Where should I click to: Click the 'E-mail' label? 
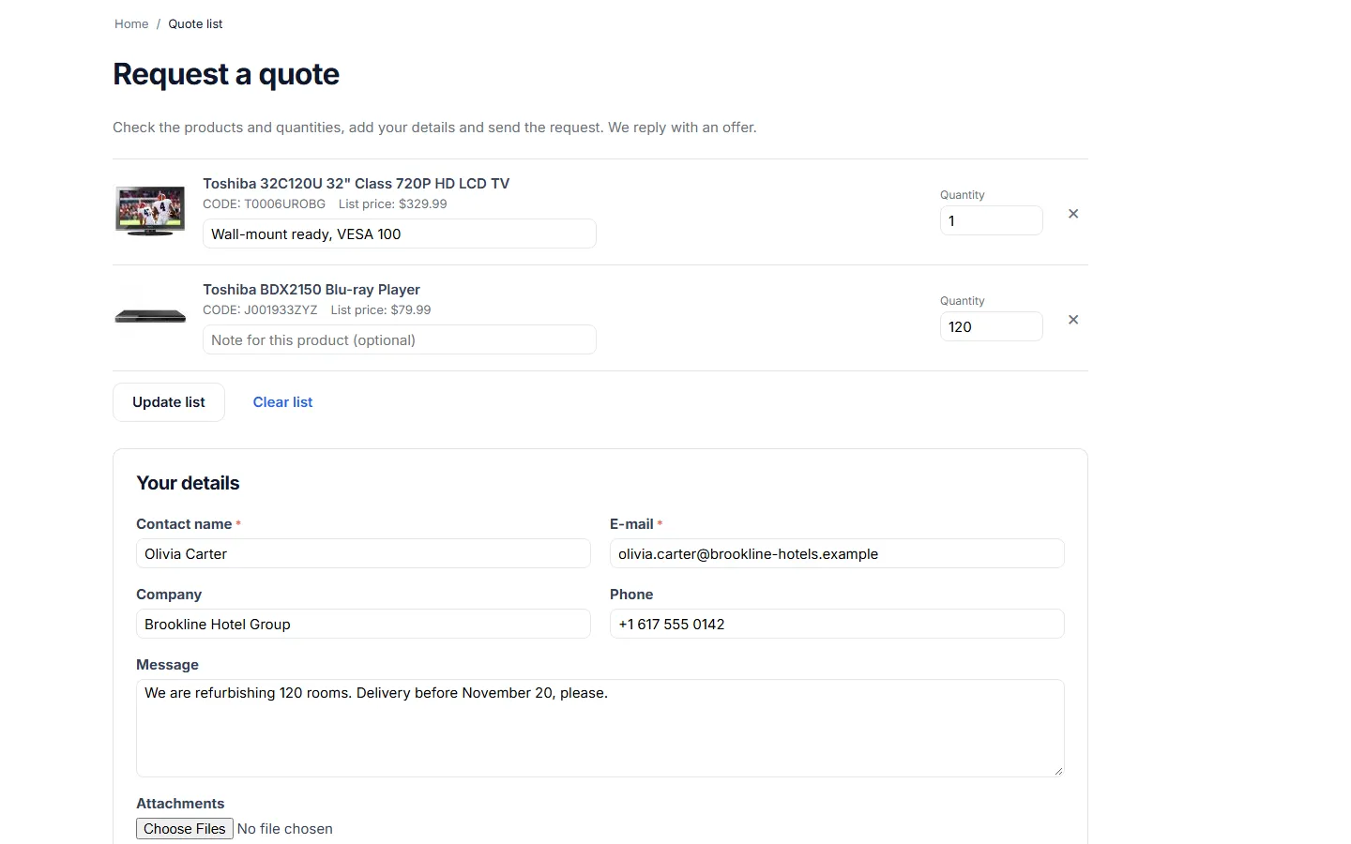pyautogui.click(x=631, y=524)
